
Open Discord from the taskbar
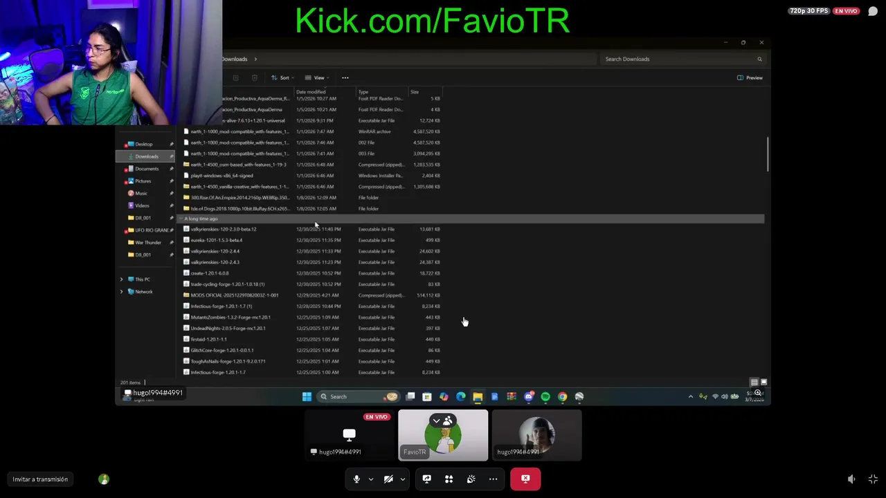click(529, 396)
